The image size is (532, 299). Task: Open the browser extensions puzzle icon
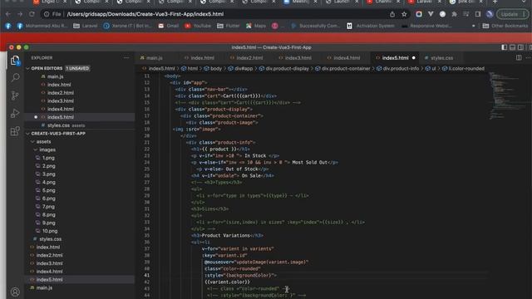455,14
